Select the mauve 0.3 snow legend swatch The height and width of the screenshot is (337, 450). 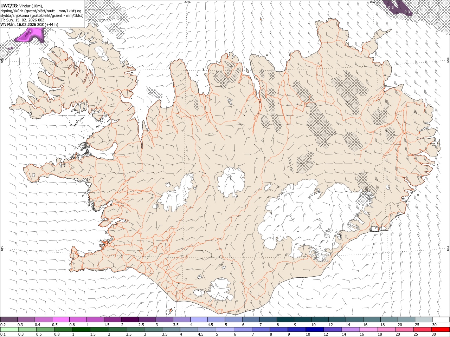(26, 319)
